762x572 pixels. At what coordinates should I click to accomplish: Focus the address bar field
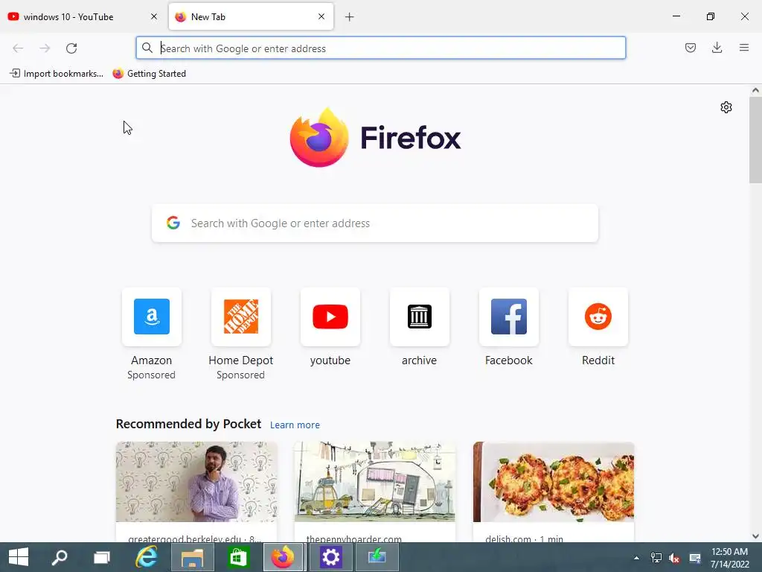coord(380,48)
